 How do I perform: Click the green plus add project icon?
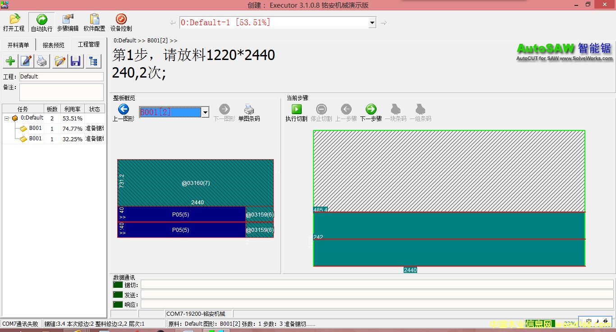click(10, 61)
